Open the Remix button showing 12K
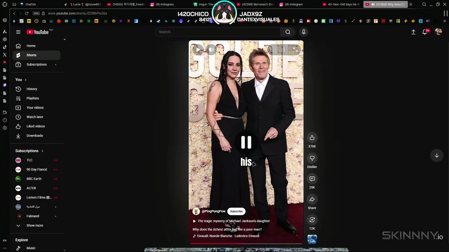This screenshot has width=449, height=252. coord(312,220)
